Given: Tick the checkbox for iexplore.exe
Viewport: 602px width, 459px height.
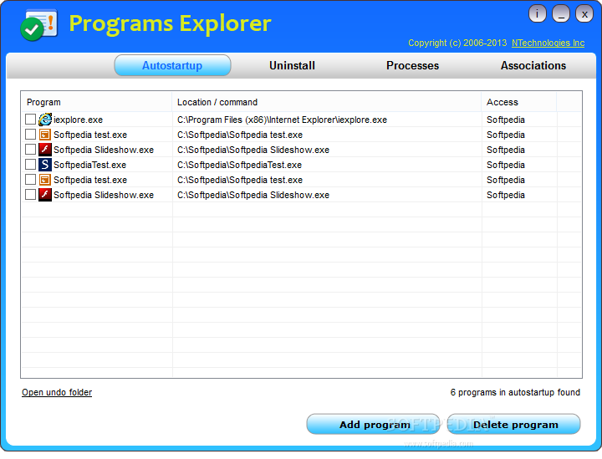Looking at the screenshot, I should pos(30,120).
